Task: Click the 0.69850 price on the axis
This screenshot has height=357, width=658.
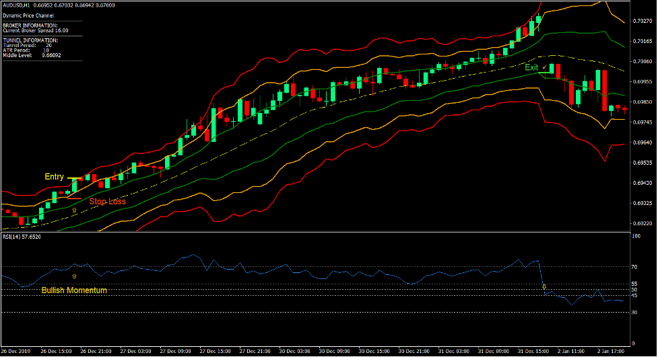Action: 643,102
